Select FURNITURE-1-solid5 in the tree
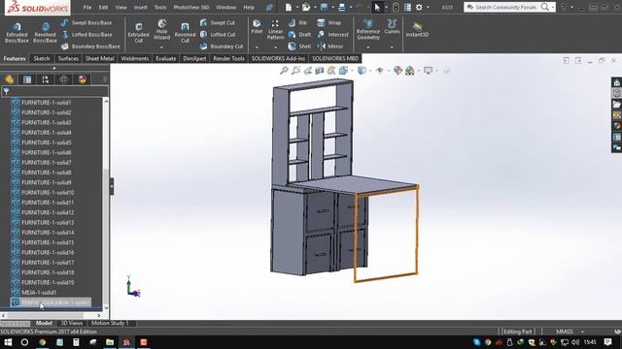Viewport: 622px width, 349px height. point(47,143)
